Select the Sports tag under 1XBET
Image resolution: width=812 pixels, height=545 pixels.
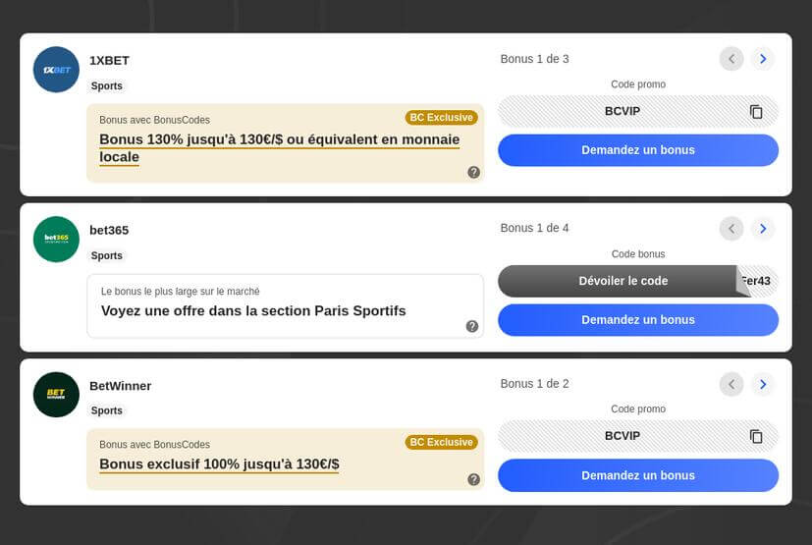coord(107,86)
